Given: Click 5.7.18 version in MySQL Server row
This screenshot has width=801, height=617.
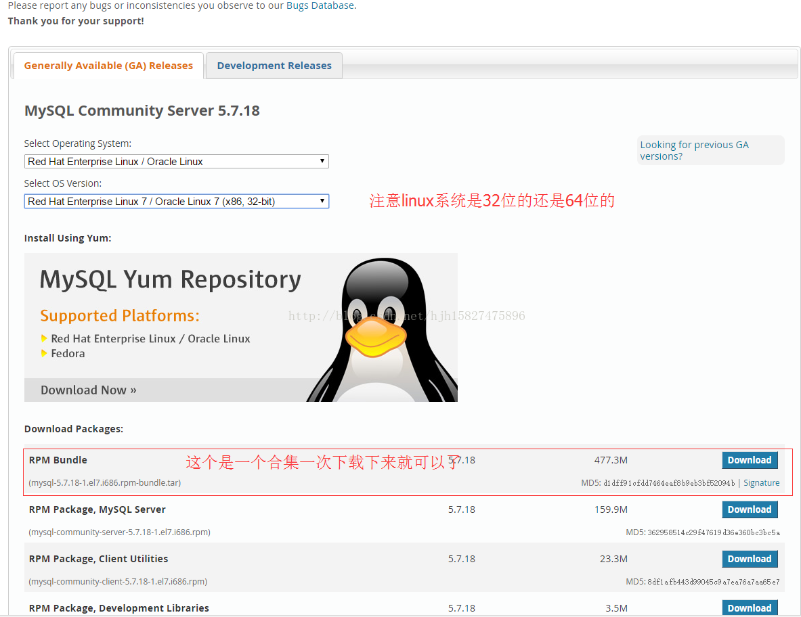Looking at the screenshot, I should [461, 509].
